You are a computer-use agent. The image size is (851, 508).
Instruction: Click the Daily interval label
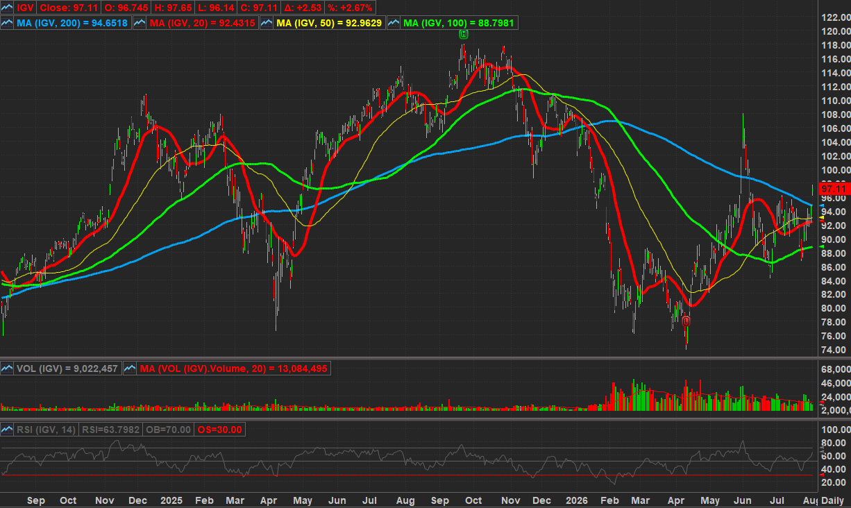pos(833,500)
